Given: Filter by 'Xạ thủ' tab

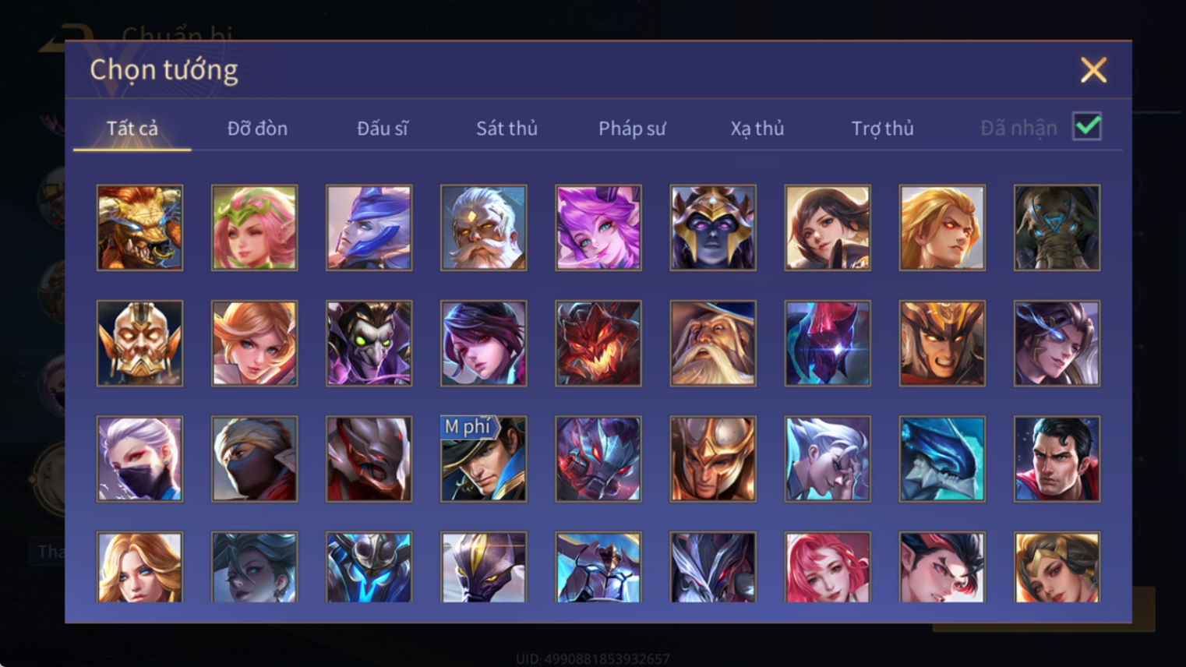Looking at the screenshot, I should (x=757, y=128).
